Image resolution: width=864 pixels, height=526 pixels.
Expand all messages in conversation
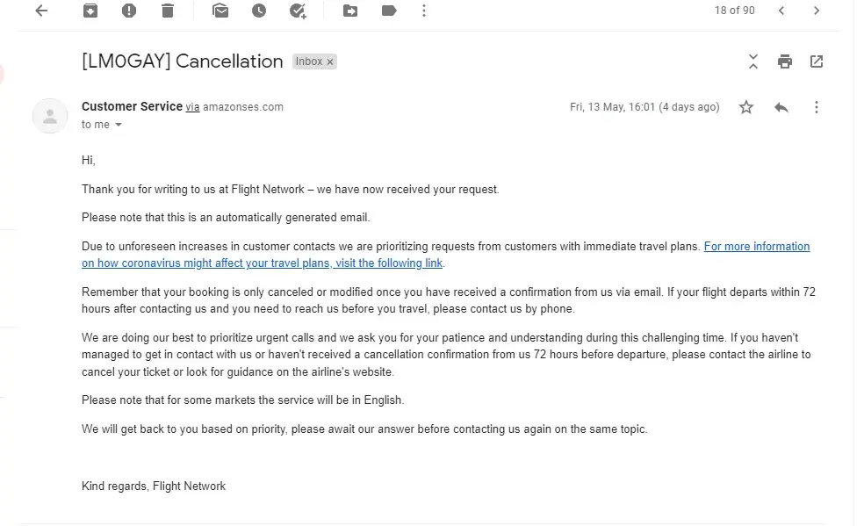[752, 61]
